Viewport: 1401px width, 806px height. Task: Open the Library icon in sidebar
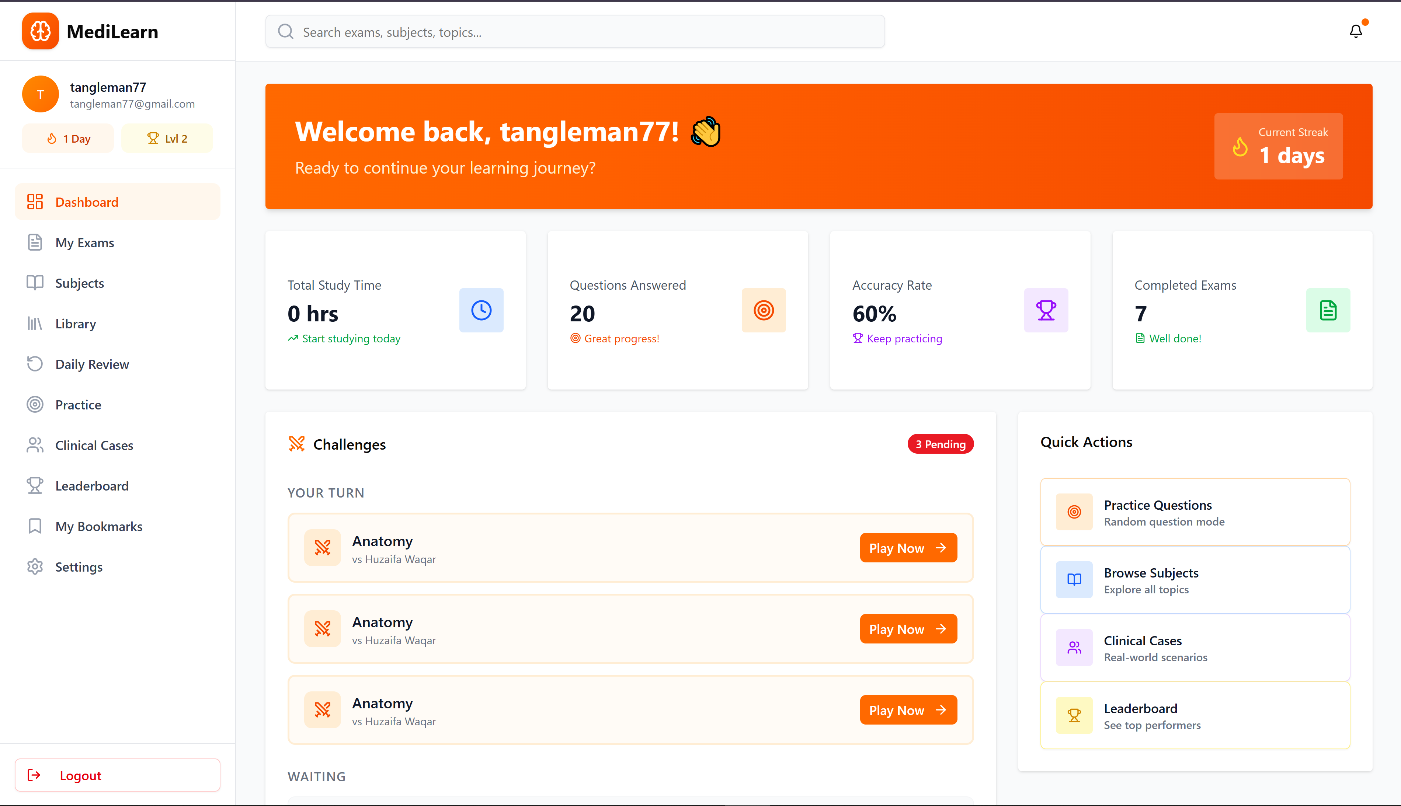(x=35, y=323)
